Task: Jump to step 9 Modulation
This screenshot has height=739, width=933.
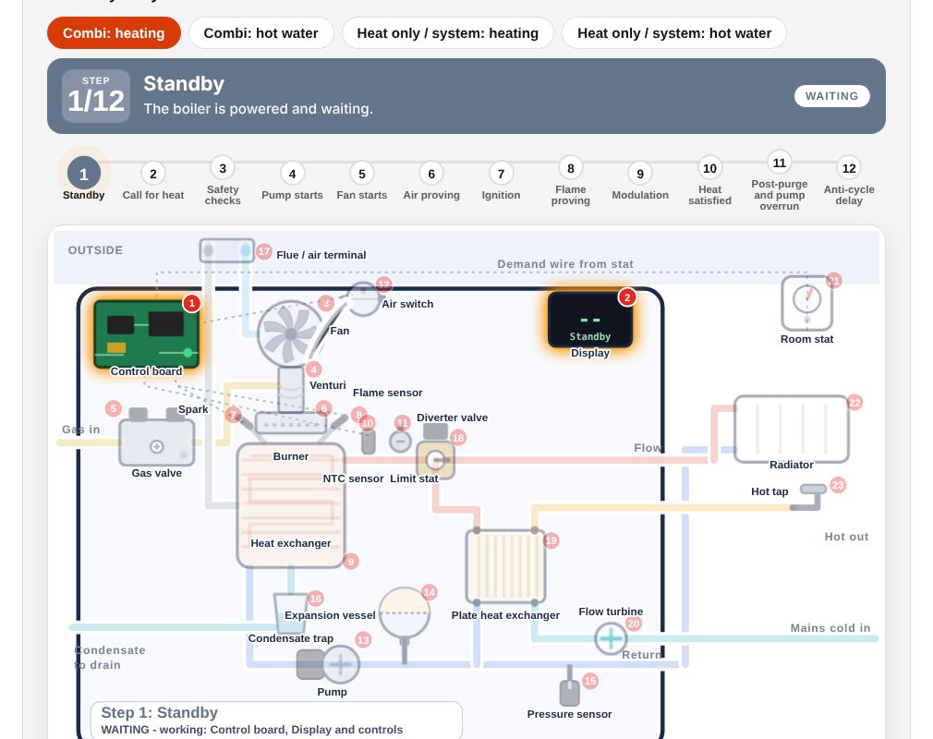Action: 640,174
